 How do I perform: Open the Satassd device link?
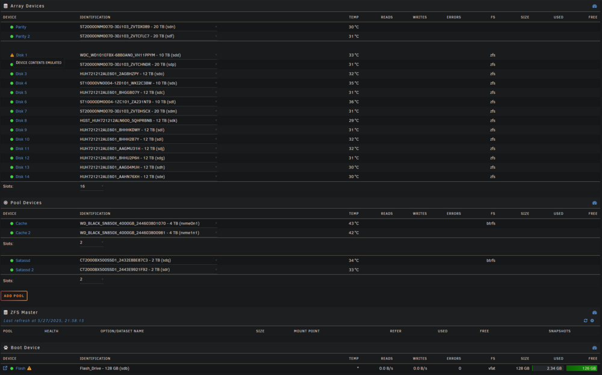pos(23,261)
